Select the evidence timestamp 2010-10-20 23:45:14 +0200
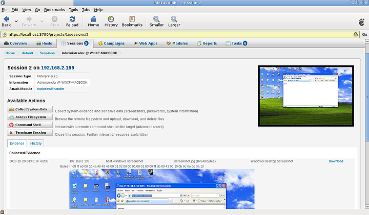 pos(29,161)
